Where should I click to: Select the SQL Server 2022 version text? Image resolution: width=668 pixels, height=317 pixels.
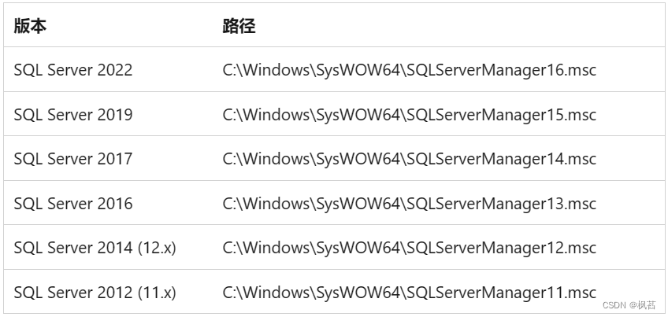[72, 70]
